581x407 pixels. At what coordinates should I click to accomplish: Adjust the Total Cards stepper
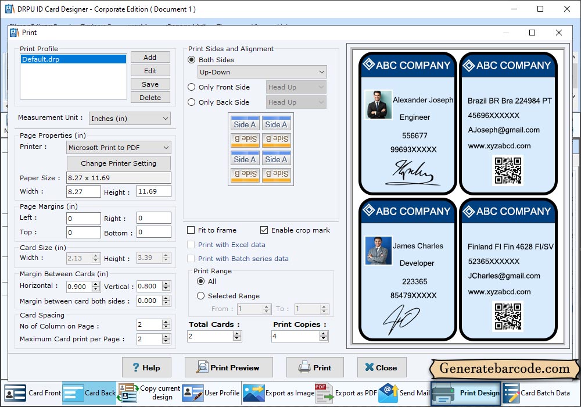[237, 336]
